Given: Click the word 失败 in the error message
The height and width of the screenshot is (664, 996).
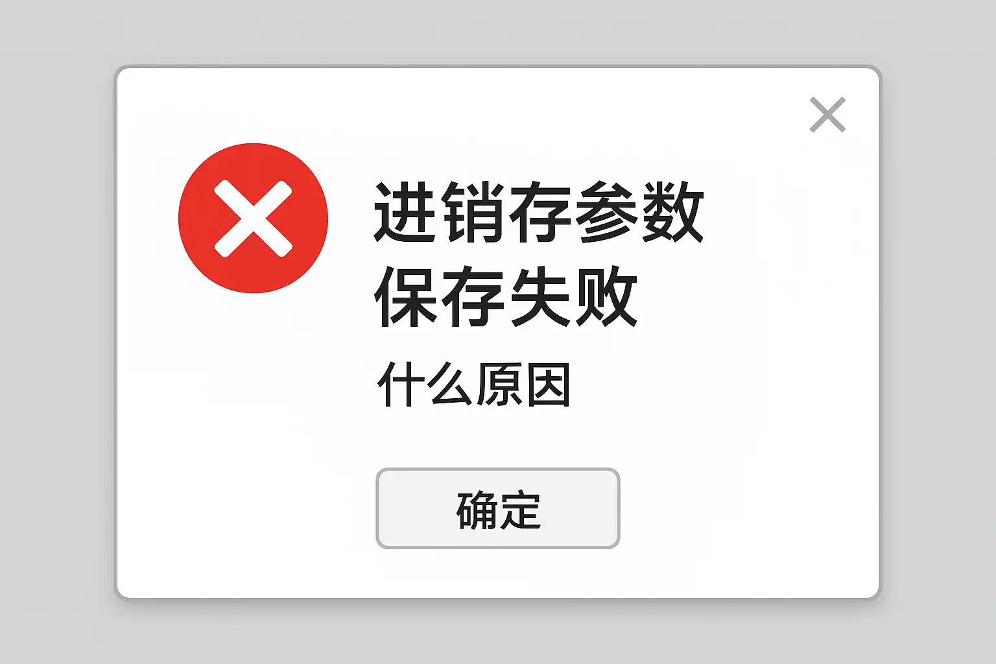Looking at the screenshot, I should [574, 296].
